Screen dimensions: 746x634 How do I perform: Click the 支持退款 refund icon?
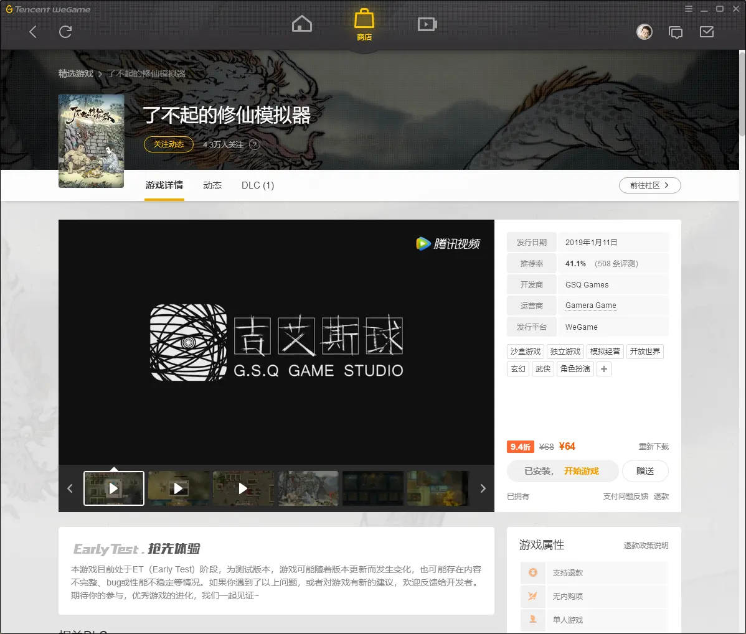pos(533,572)
